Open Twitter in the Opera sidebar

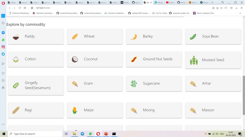3,54
